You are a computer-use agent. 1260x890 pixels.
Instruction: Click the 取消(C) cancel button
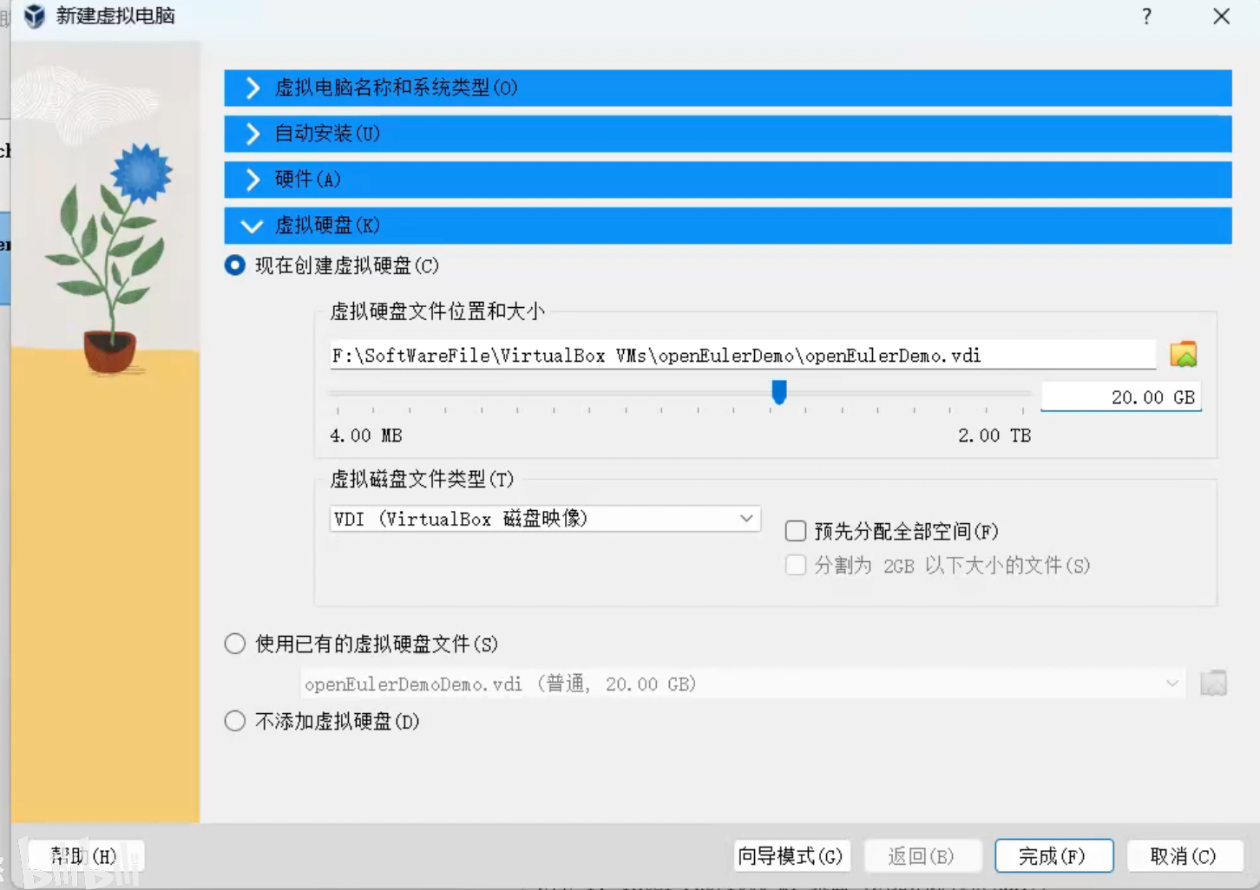point(1185,856)
